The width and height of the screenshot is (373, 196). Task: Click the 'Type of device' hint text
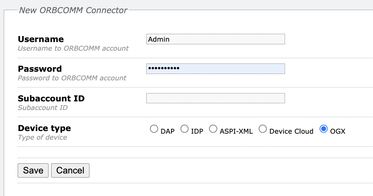[42, 137]
